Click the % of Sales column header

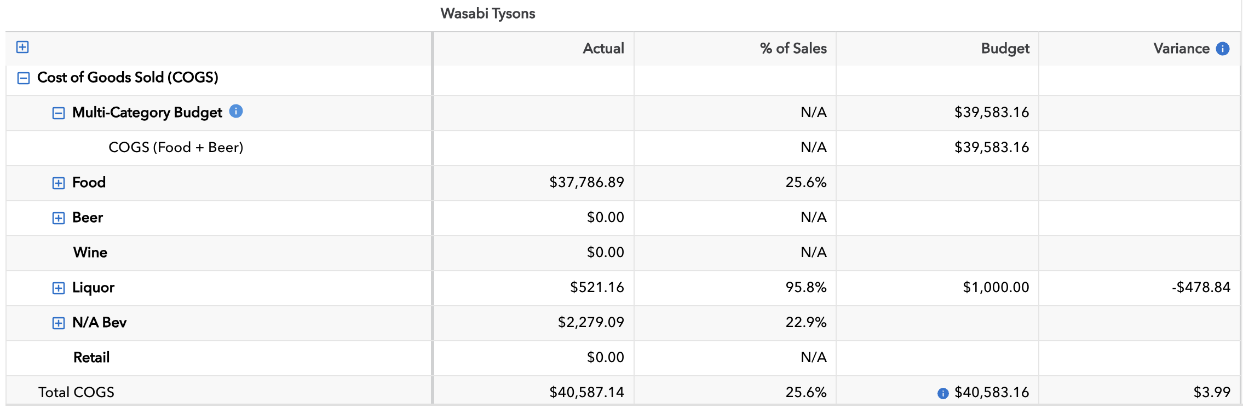click(793, 49)
